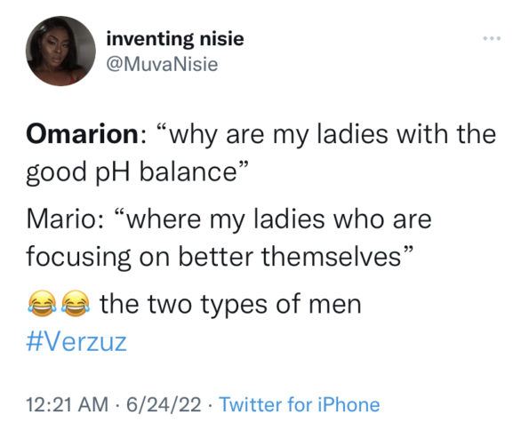
Task: Click the phrase good pH balance
Action: [x=132, y=172]
